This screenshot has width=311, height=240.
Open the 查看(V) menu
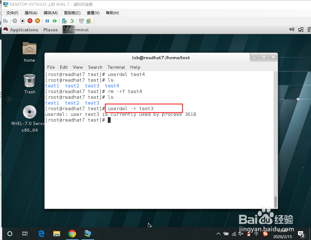tap(93, 13)
